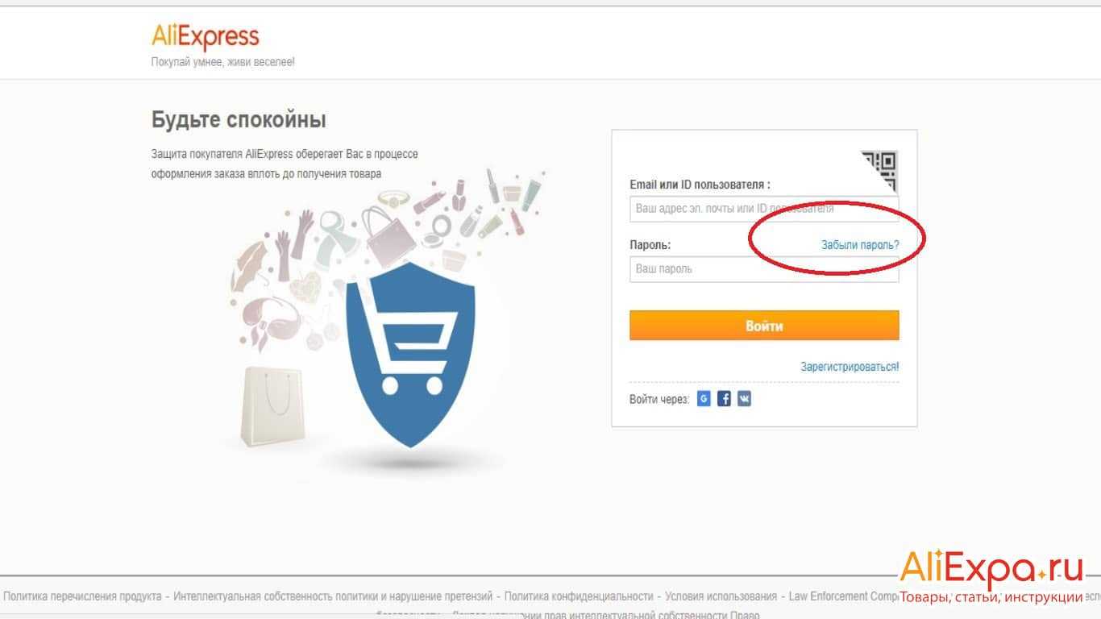This screenshot has height=619, width=1101.
Task: Sign in with the Facebook icon
Action: pos(724,399)
